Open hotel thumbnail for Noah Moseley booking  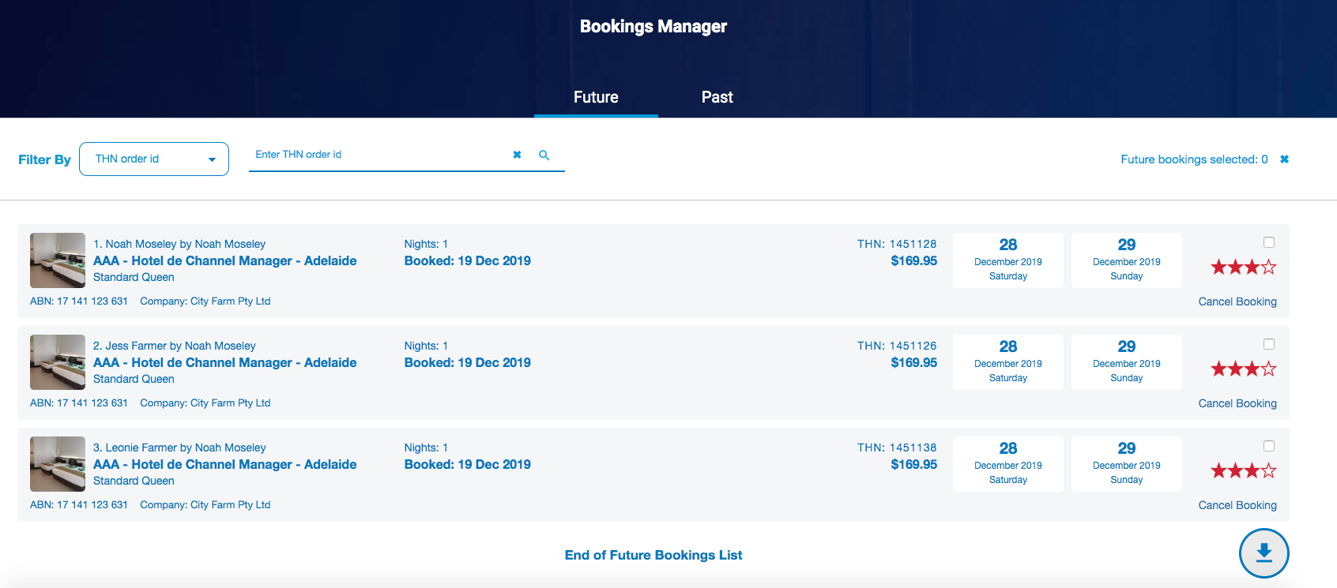tap(58, 260)
